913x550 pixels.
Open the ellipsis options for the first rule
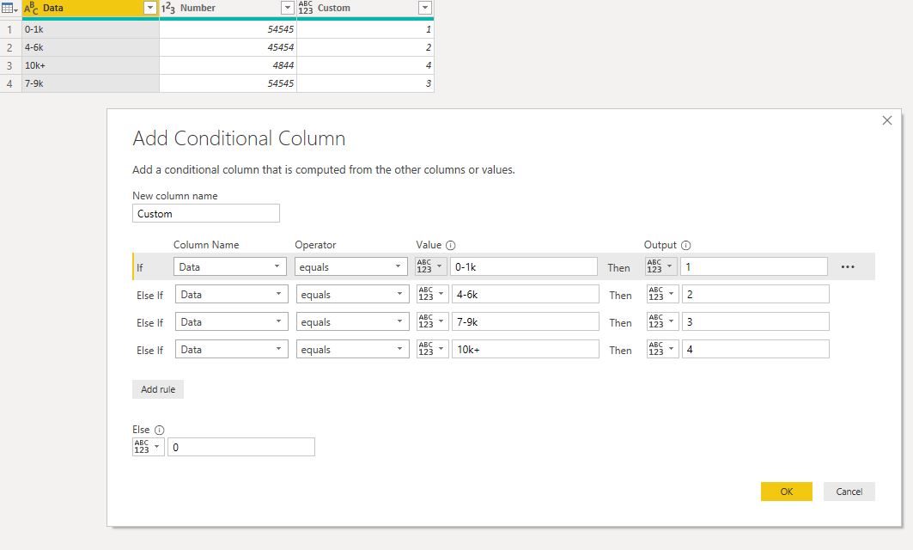847,267
